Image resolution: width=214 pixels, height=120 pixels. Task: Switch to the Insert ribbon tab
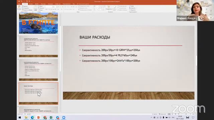[x=31, y=4]
